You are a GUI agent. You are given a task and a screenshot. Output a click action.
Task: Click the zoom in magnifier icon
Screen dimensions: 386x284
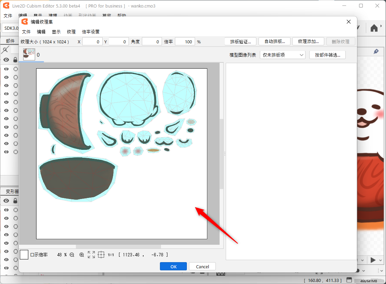pos(81,255)
